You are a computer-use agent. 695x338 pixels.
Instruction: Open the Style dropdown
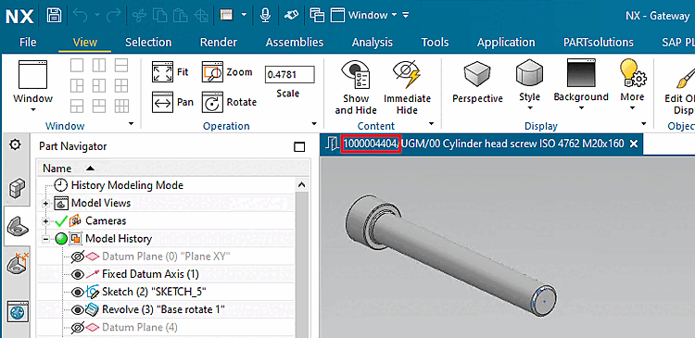click(x=529, y=87)
